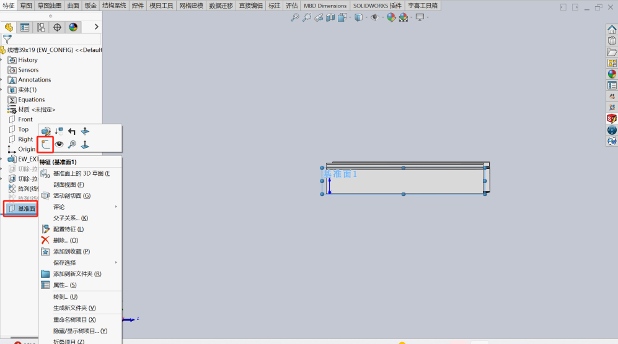
Task: Open the Display Style dropdown arrow
Action: [x=366, y=17]
